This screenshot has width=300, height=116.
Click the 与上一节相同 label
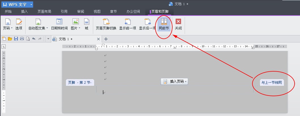coord(272,83)
